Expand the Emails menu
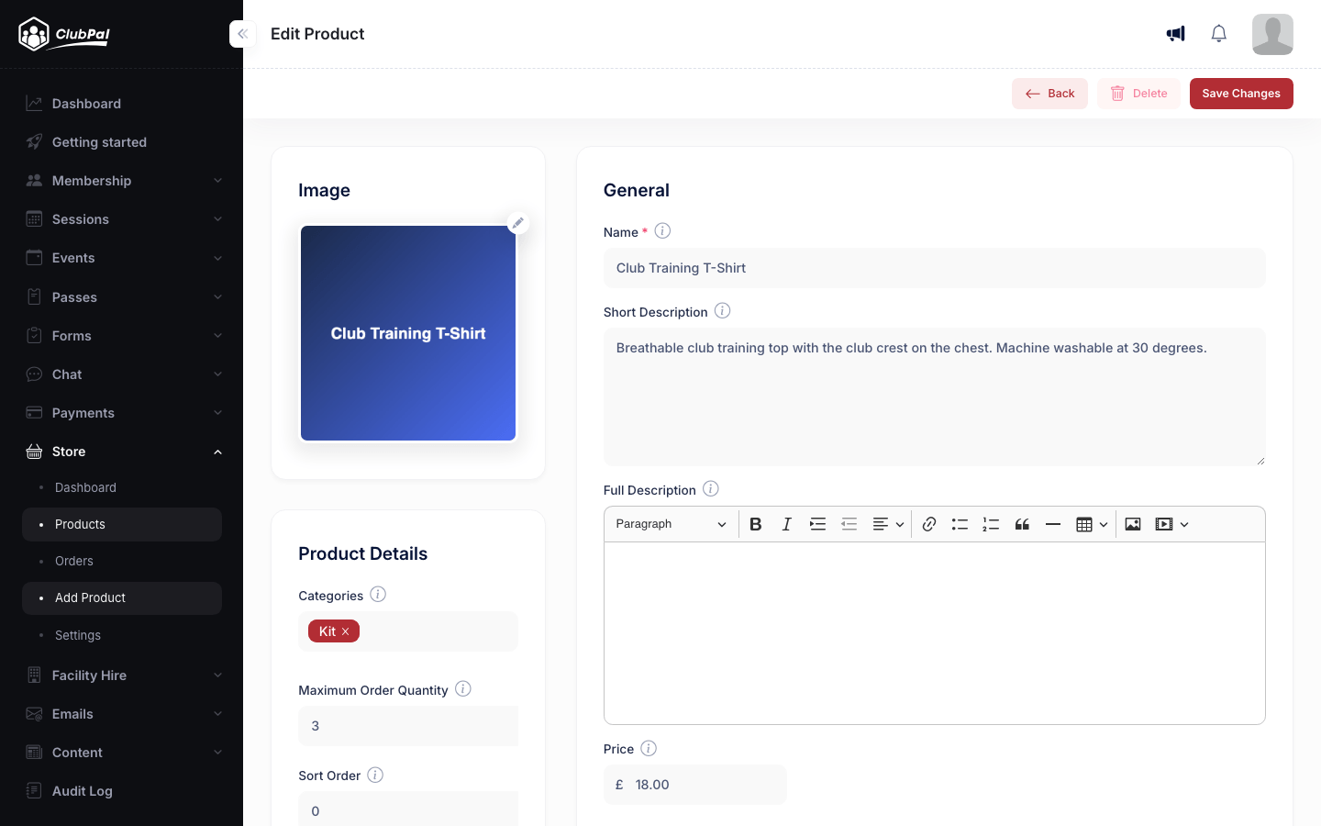Viewport: 1321px width, 826px height. click(122, 714)
